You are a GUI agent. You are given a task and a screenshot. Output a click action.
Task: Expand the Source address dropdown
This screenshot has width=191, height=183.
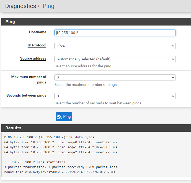tap(115, 59)
